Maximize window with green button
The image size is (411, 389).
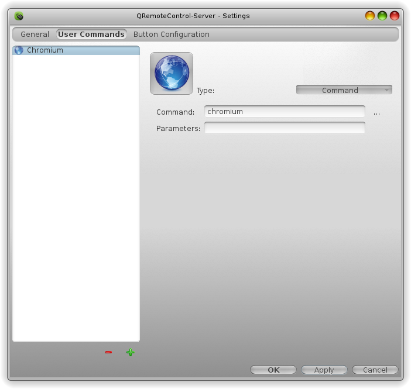coord(382,16)
